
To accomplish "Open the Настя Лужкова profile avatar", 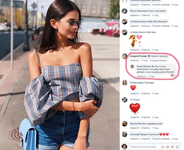I will 125,11.
